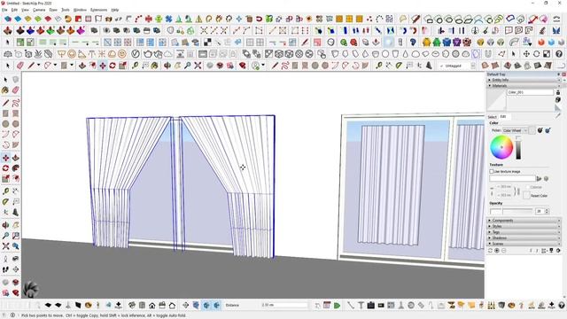
Task: Select the Eraser tool in left toolbar
Action: click(x=16, y=90)
